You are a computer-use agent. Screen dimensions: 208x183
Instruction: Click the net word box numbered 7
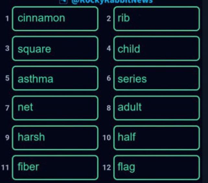coord(55,108)
